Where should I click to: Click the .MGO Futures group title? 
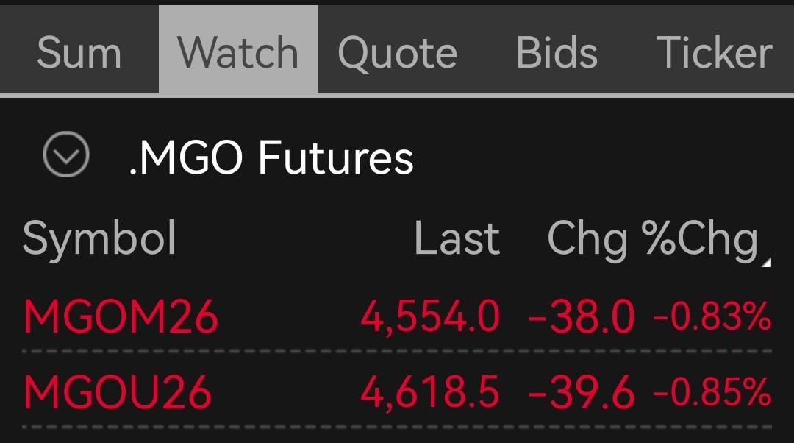click(271, 157)
